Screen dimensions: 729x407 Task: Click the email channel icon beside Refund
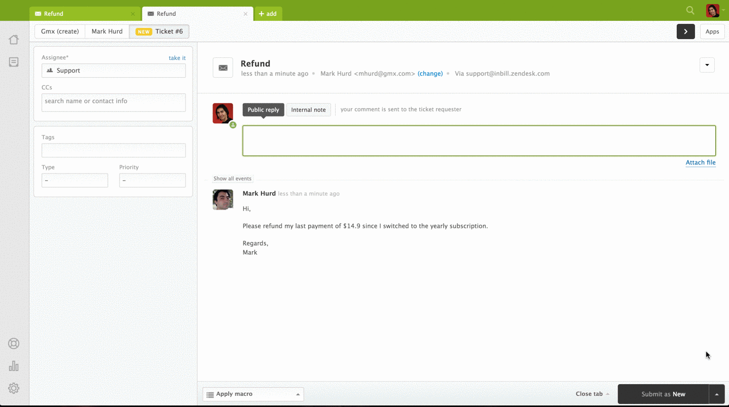[x=223, y=67]
